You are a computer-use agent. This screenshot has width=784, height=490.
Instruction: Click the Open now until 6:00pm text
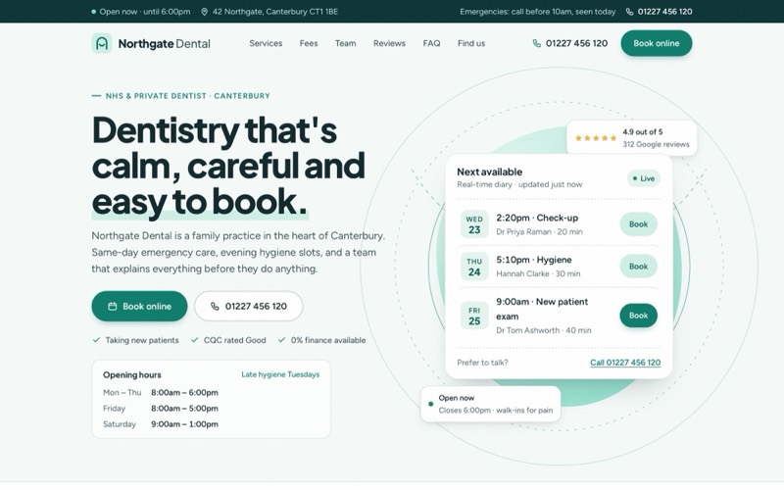click(144, 12)
